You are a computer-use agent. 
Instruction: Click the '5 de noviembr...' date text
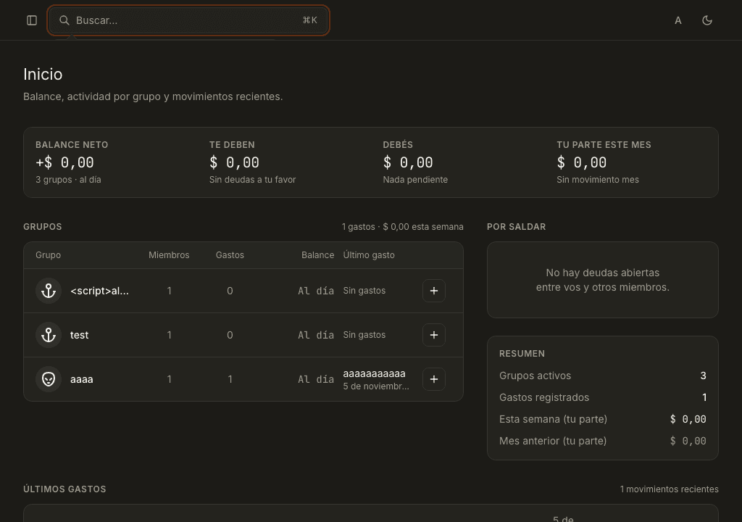click(376, 386)
